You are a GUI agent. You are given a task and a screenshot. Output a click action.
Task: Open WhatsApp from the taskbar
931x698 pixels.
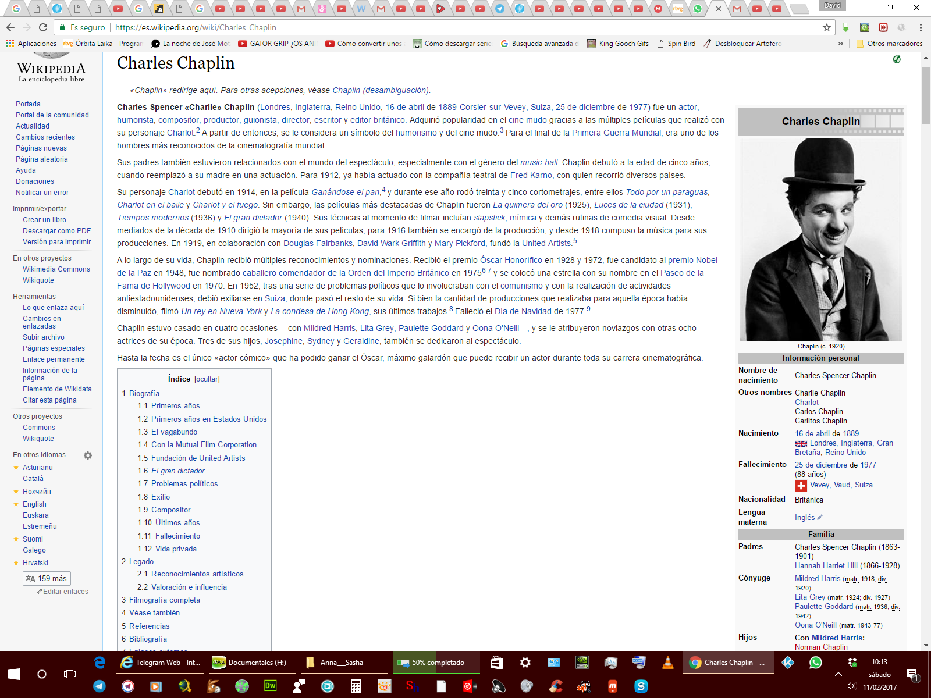point(816,662)
